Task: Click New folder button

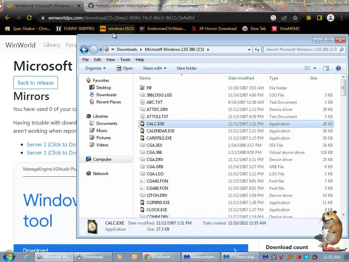Action: click(x=187, y=68)
